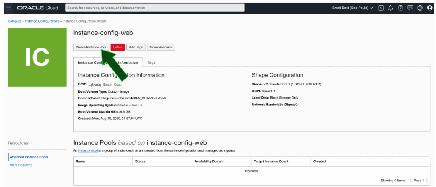Open the hamburger navigation menu

coord(8,8)
